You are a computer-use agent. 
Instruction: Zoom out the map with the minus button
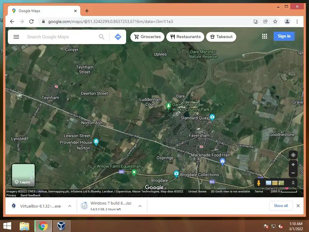pyautogui.click(x=293, y=173)
